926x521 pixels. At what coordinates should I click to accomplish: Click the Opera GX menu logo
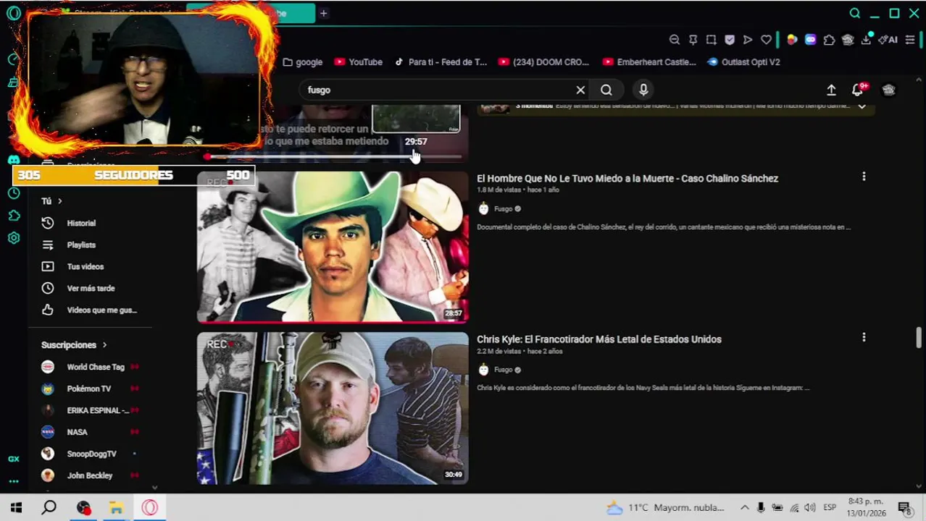(x=13, y=14)
